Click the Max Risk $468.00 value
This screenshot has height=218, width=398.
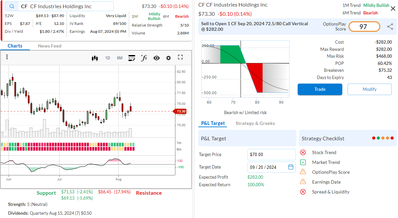click(x=384, y=56)
